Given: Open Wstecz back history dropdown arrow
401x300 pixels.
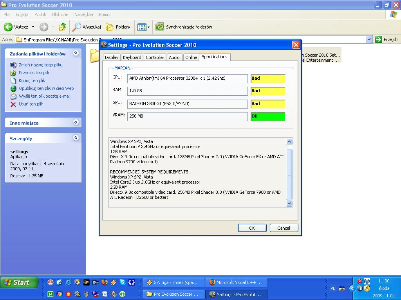Looking at the screenshot, I should coord(33,27).
